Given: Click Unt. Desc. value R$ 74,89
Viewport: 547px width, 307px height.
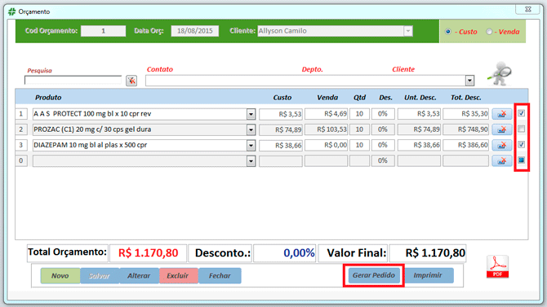Looking at the screenshot, I should [x=419, y=129].
